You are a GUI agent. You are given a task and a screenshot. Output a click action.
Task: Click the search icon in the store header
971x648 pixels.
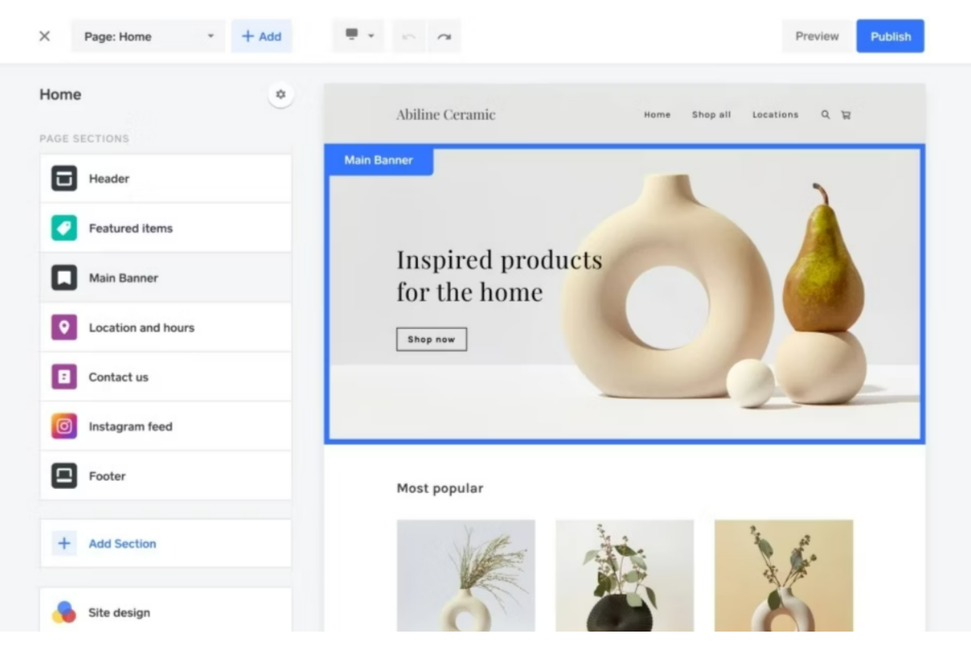(825, 114)
